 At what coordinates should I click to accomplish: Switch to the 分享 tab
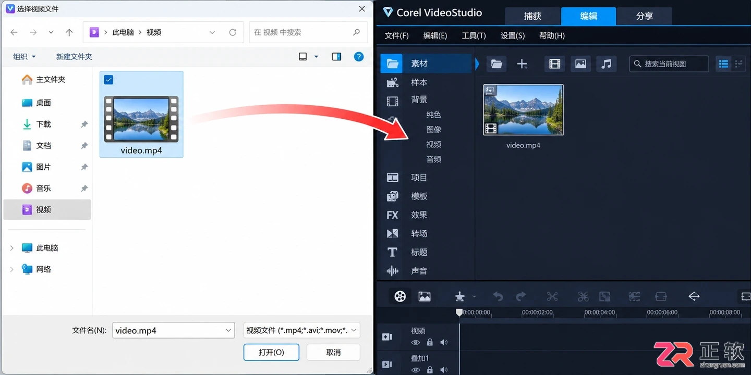click(645, 16)
